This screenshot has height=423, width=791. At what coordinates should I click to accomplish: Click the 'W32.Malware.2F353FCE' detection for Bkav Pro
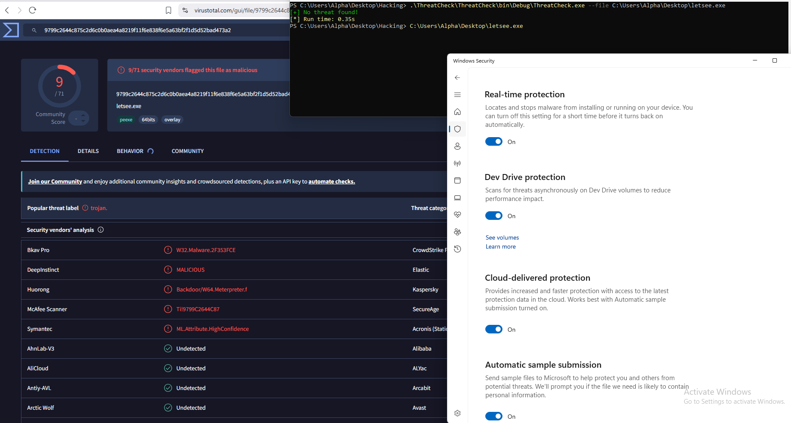[x=206, y=250]
